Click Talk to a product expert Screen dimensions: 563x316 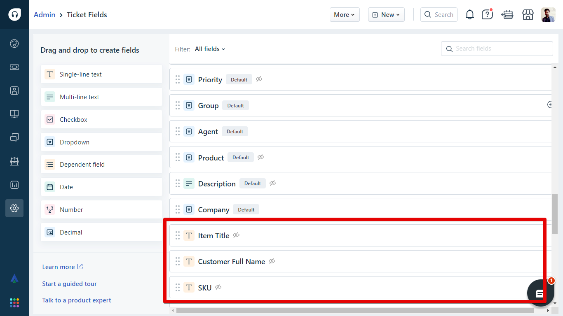tap(77, 300)
